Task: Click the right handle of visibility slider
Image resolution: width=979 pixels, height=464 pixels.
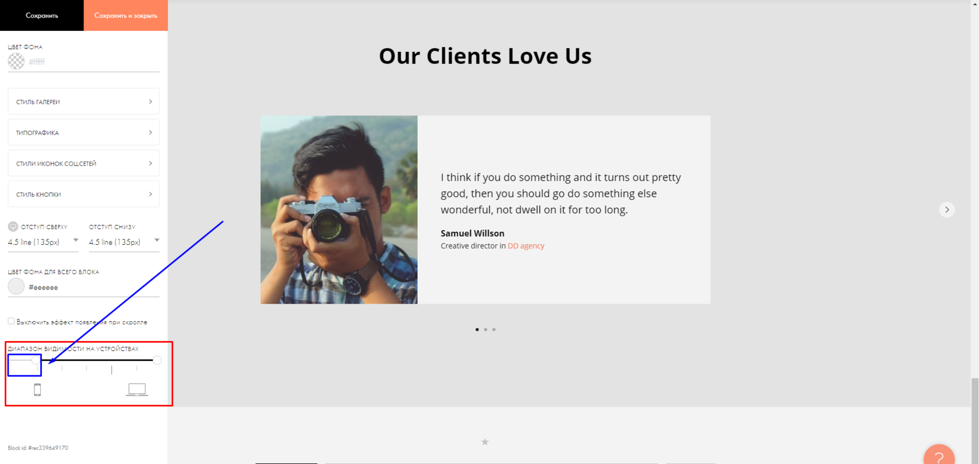Action: point(157,360)
